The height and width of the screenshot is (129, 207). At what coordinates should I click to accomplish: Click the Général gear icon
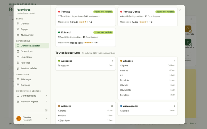[x=18, y=24]
